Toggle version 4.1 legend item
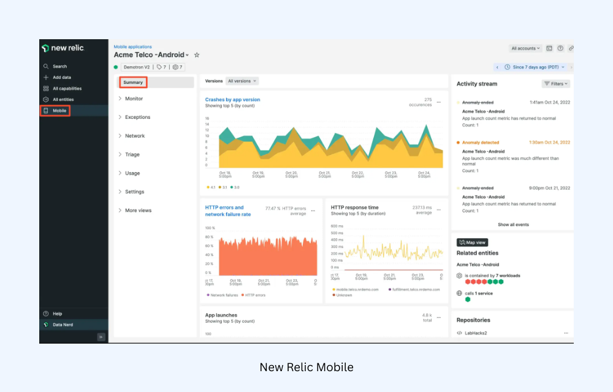 [211, 187]
